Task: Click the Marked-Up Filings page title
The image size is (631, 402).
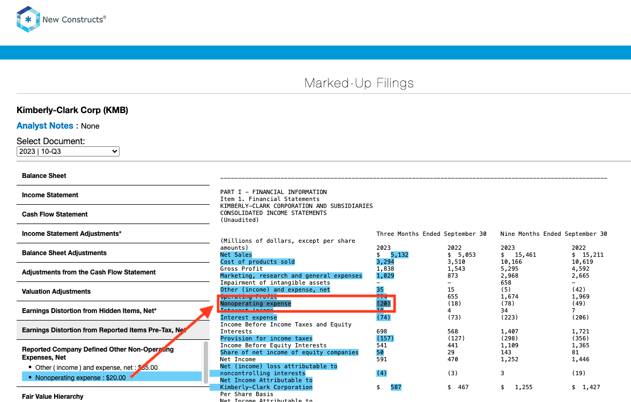Action: pos(359,83)
